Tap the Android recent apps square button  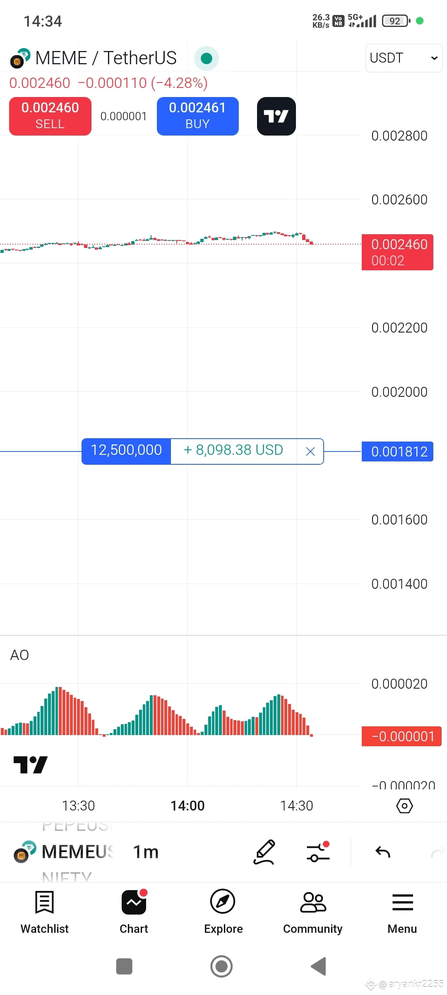pyautogui.click(x=124, y=966)
